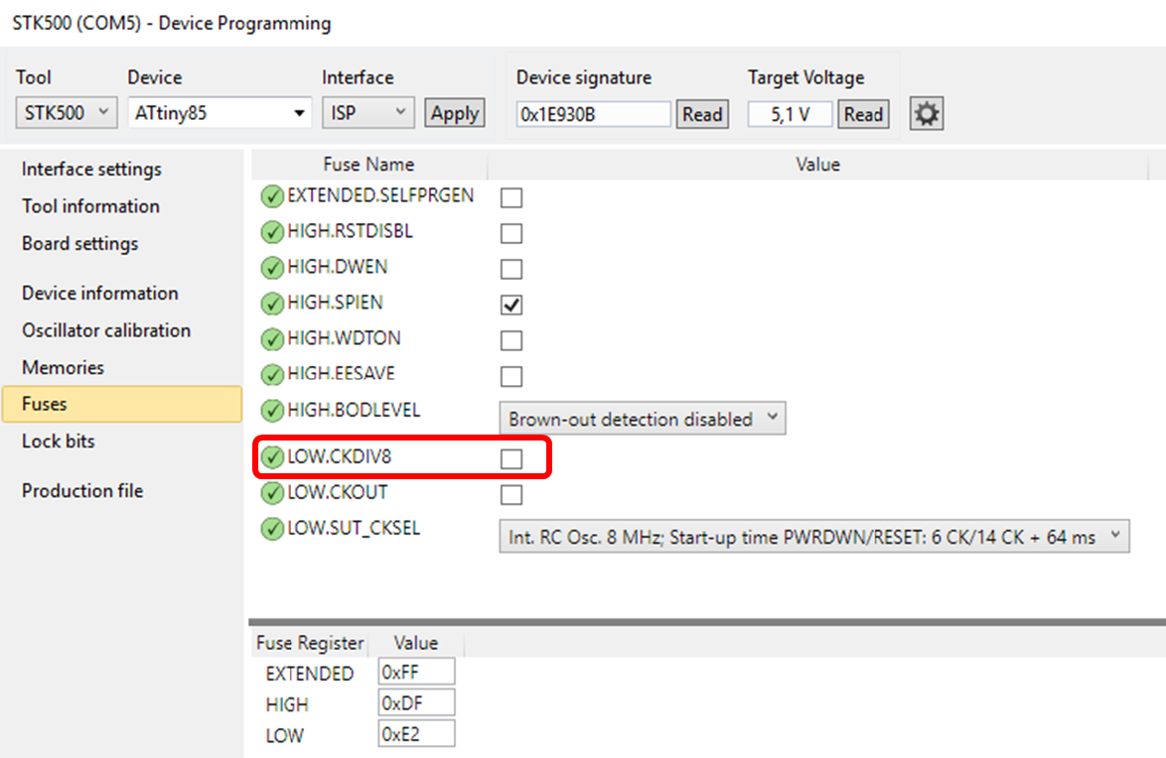Expand the Brown-out detection dropdown
This screenshot has width=1166, height=758.
point(643,418)
